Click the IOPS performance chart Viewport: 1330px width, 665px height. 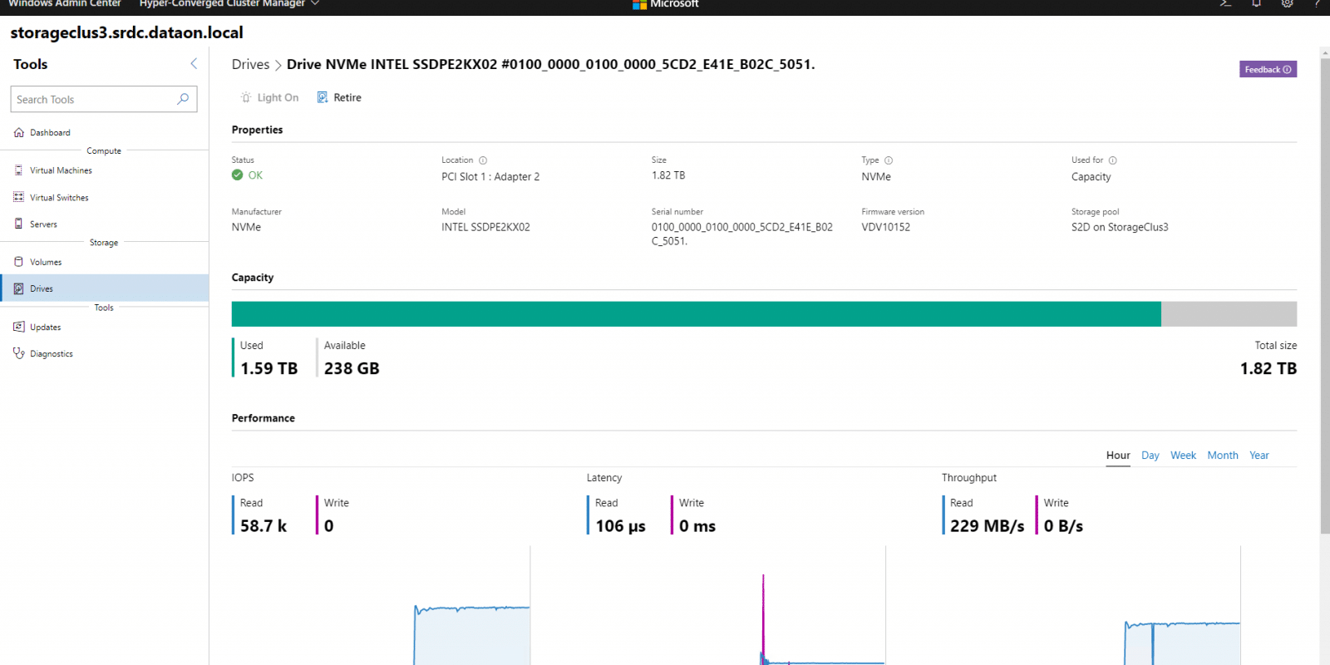[381, 605]
